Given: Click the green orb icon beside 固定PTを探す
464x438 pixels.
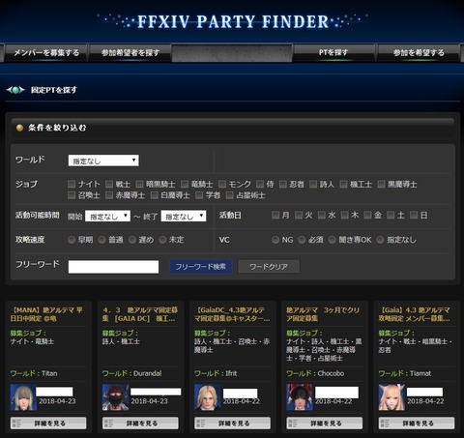Looking at the screenshot, I should click(x=15, y=90).
